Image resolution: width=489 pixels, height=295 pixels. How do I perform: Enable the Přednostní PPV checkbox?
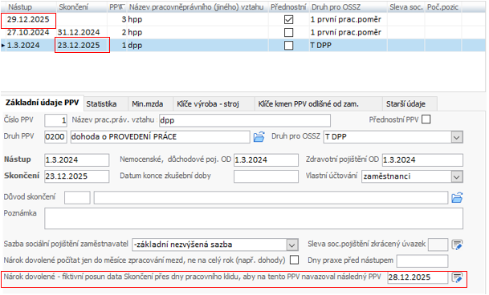[x=426, y=119]
